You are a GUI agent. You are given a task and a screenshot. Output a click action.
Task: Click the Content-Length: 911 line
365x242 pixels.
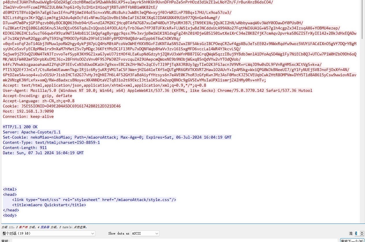pyautogui.click(x=25, y=148)
